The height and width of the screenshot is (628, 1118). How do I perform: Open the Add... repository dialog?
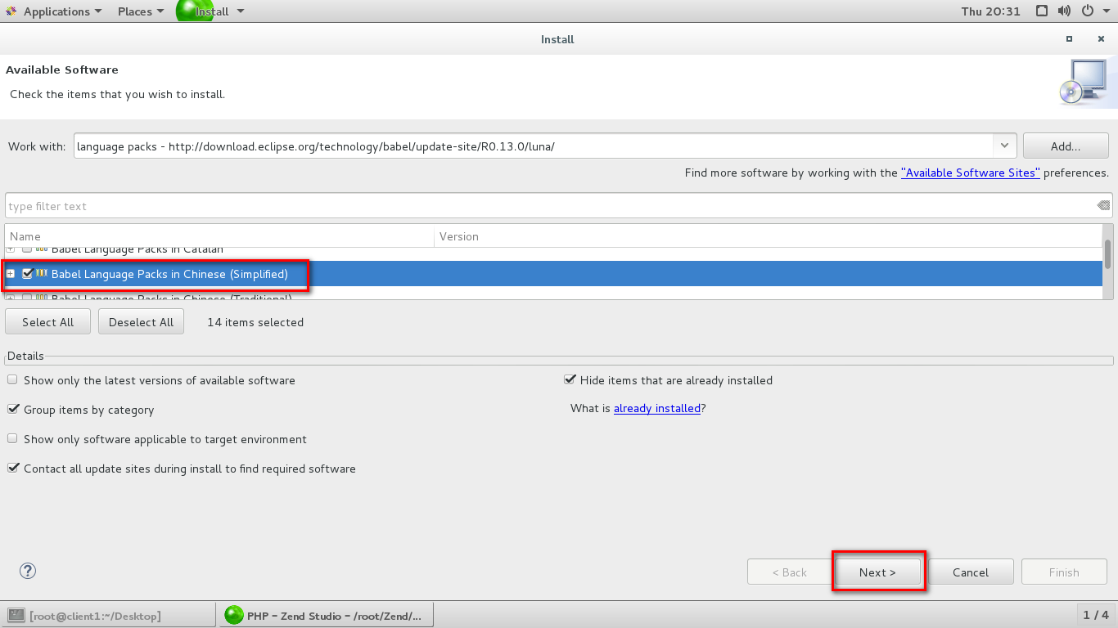click(x=1066, y=146)
